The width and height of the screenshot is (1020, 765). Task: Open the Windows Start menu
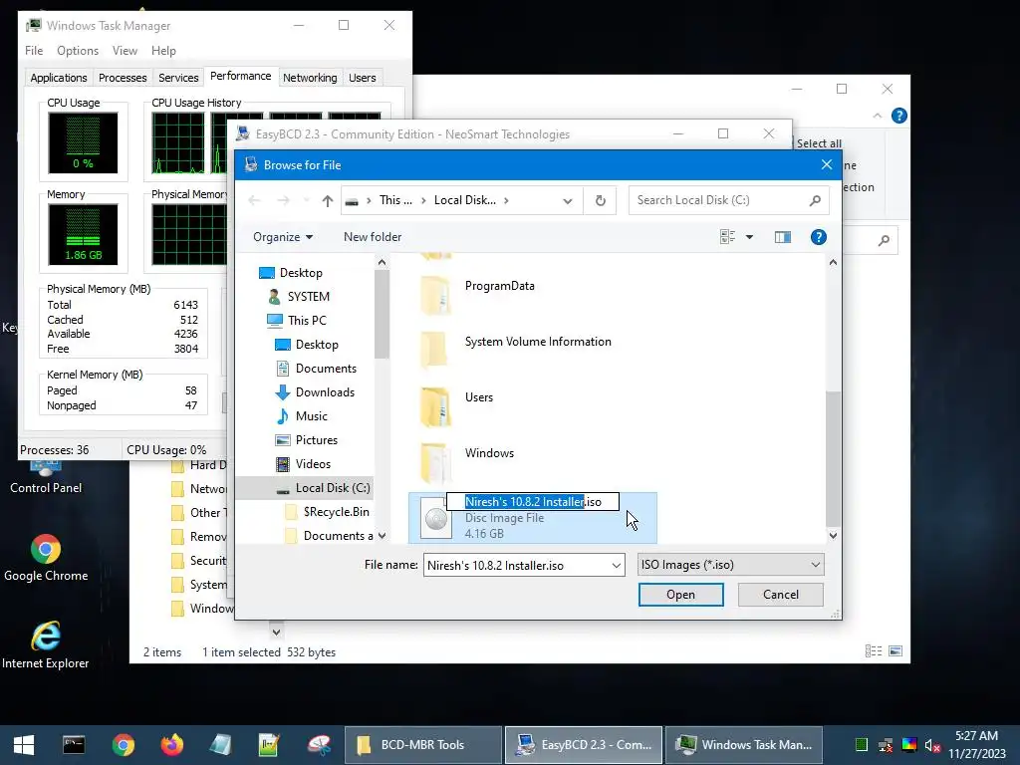point(24,745)
